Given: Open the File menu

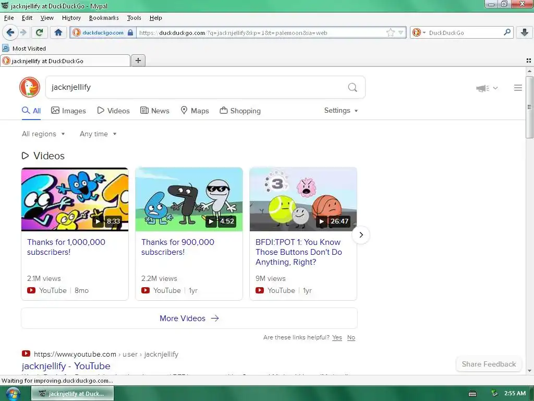Looking at the screenshot, I should point(9,18).
